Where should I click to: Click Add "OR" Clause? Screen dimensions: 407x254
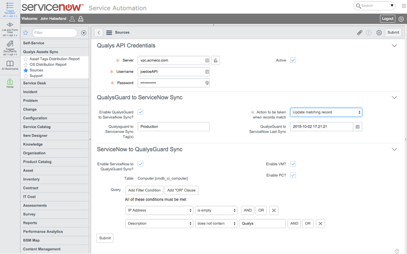coord(181,190)
